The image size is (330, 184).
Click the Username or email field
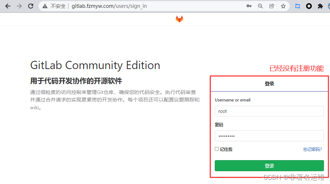click(269, 111)
